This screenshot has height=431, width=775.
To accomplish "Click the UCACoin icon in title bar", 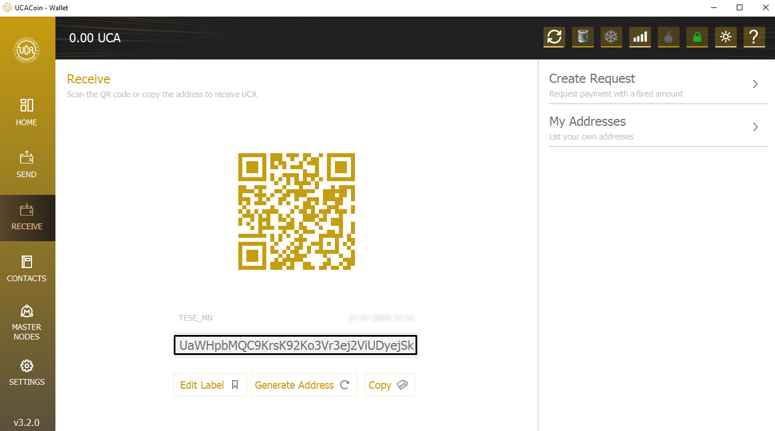I will (x=7, y=8).
